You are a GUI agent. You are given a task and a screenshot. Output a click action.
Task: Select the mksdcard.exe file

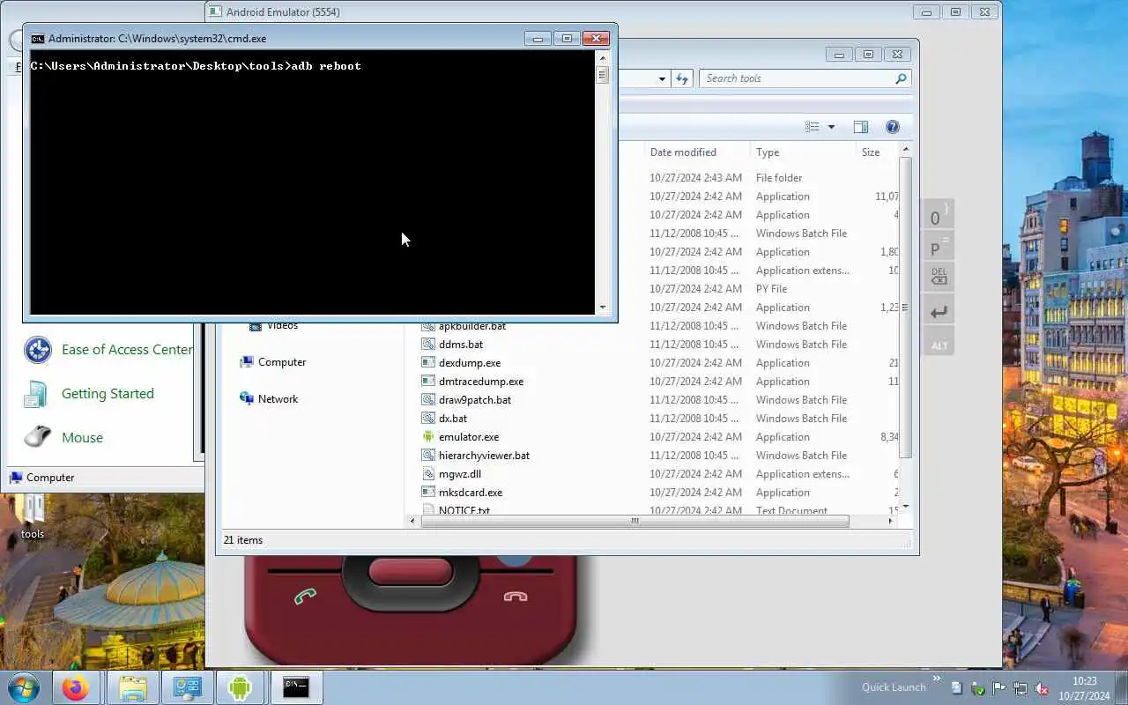pos(471,493)
